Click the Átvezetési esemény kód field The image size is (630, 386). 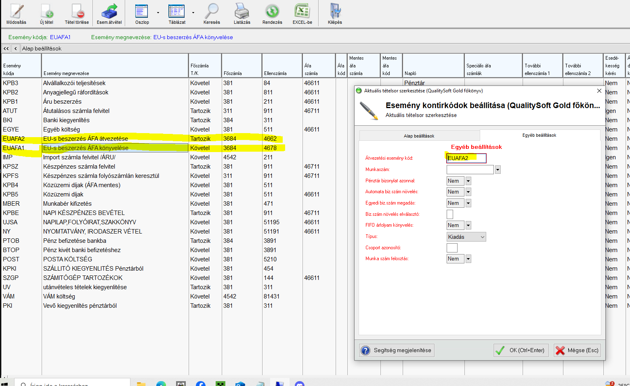point(466,158)
